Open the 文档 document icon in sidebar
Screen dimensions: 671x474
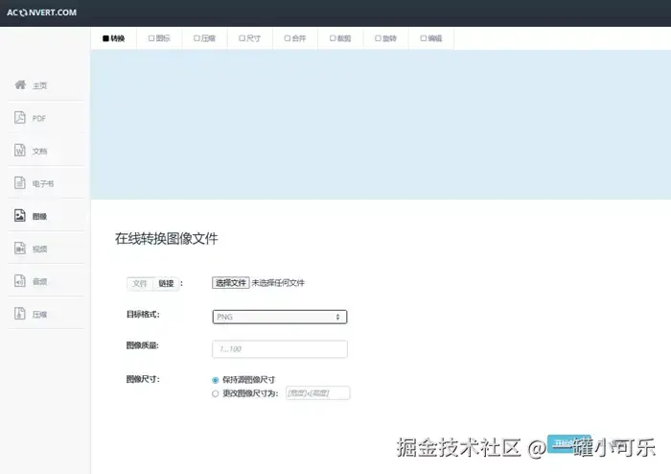coord(20,150)
